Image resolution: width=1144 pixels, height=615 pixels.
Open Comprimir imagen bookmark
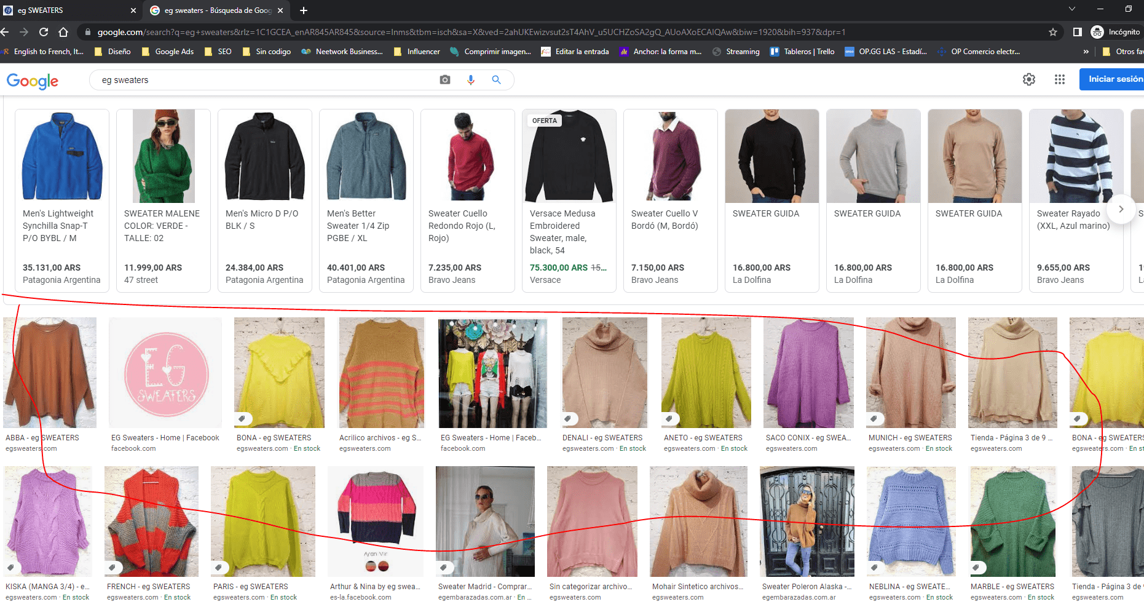click(491, 52)
